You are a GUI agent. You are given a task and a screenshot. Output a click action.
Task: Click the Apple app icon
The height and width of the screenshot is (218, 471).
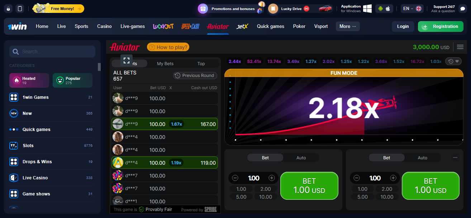(387, 9)
